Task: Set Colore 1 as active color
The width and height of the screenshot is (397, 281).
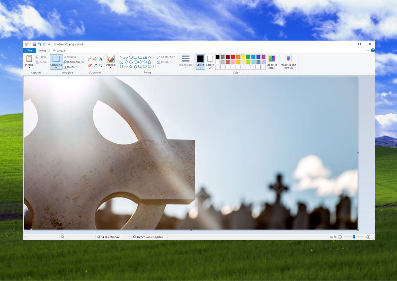Action: [x=200, y=62]
